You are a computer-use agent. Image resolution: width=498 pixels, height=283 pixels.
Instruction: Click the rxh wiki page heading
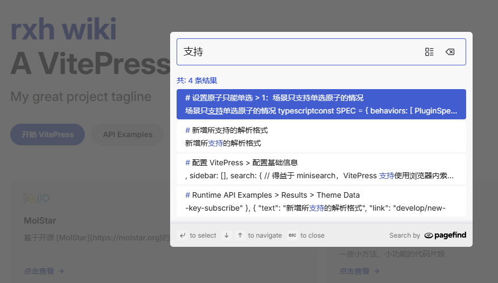(x=64, y=29)
